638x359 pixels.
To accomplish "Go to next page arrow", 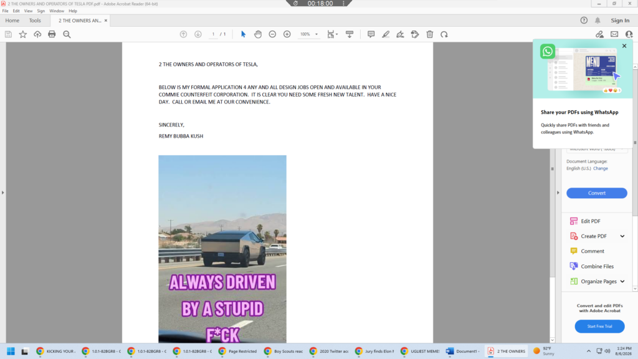I will tap(198, 34).
